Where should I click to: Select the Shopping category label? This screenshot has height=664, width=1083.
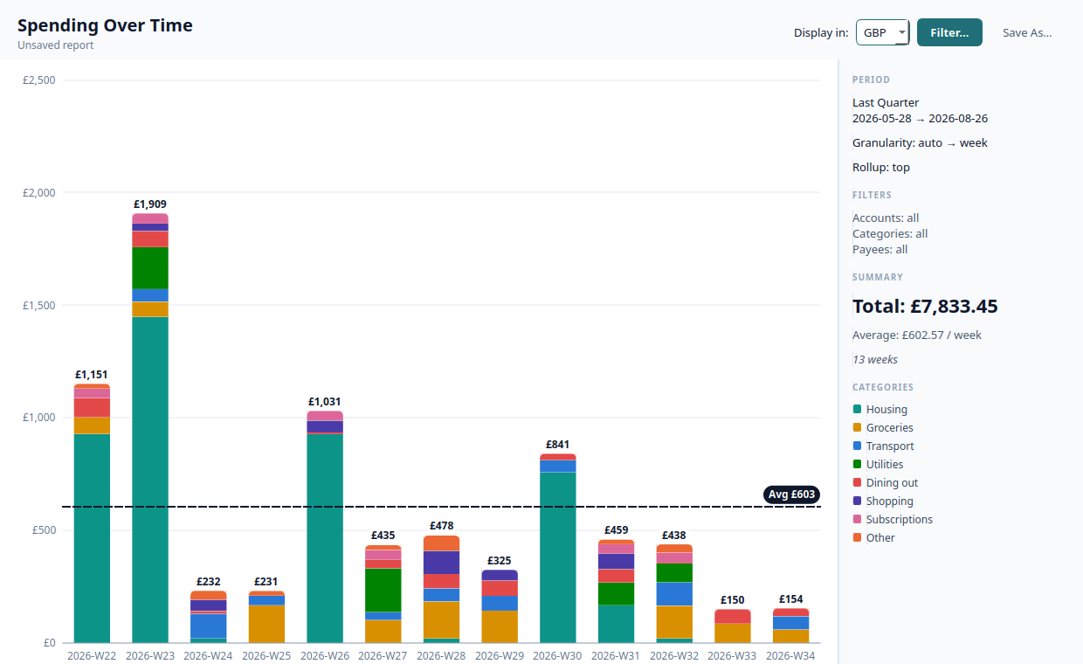[890, 501]
